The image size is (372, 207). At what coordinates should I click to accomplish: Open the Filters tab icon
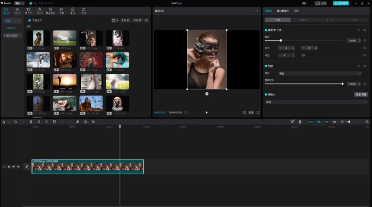pyautogui.click(x=73, y=11)
